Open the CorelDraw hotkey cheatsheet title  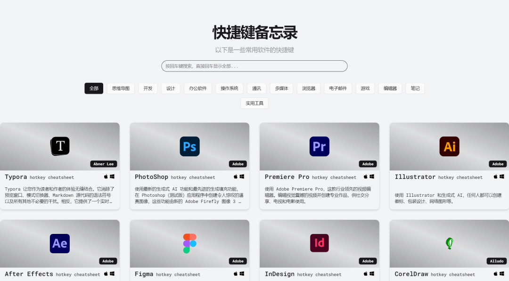coord(435,274)
